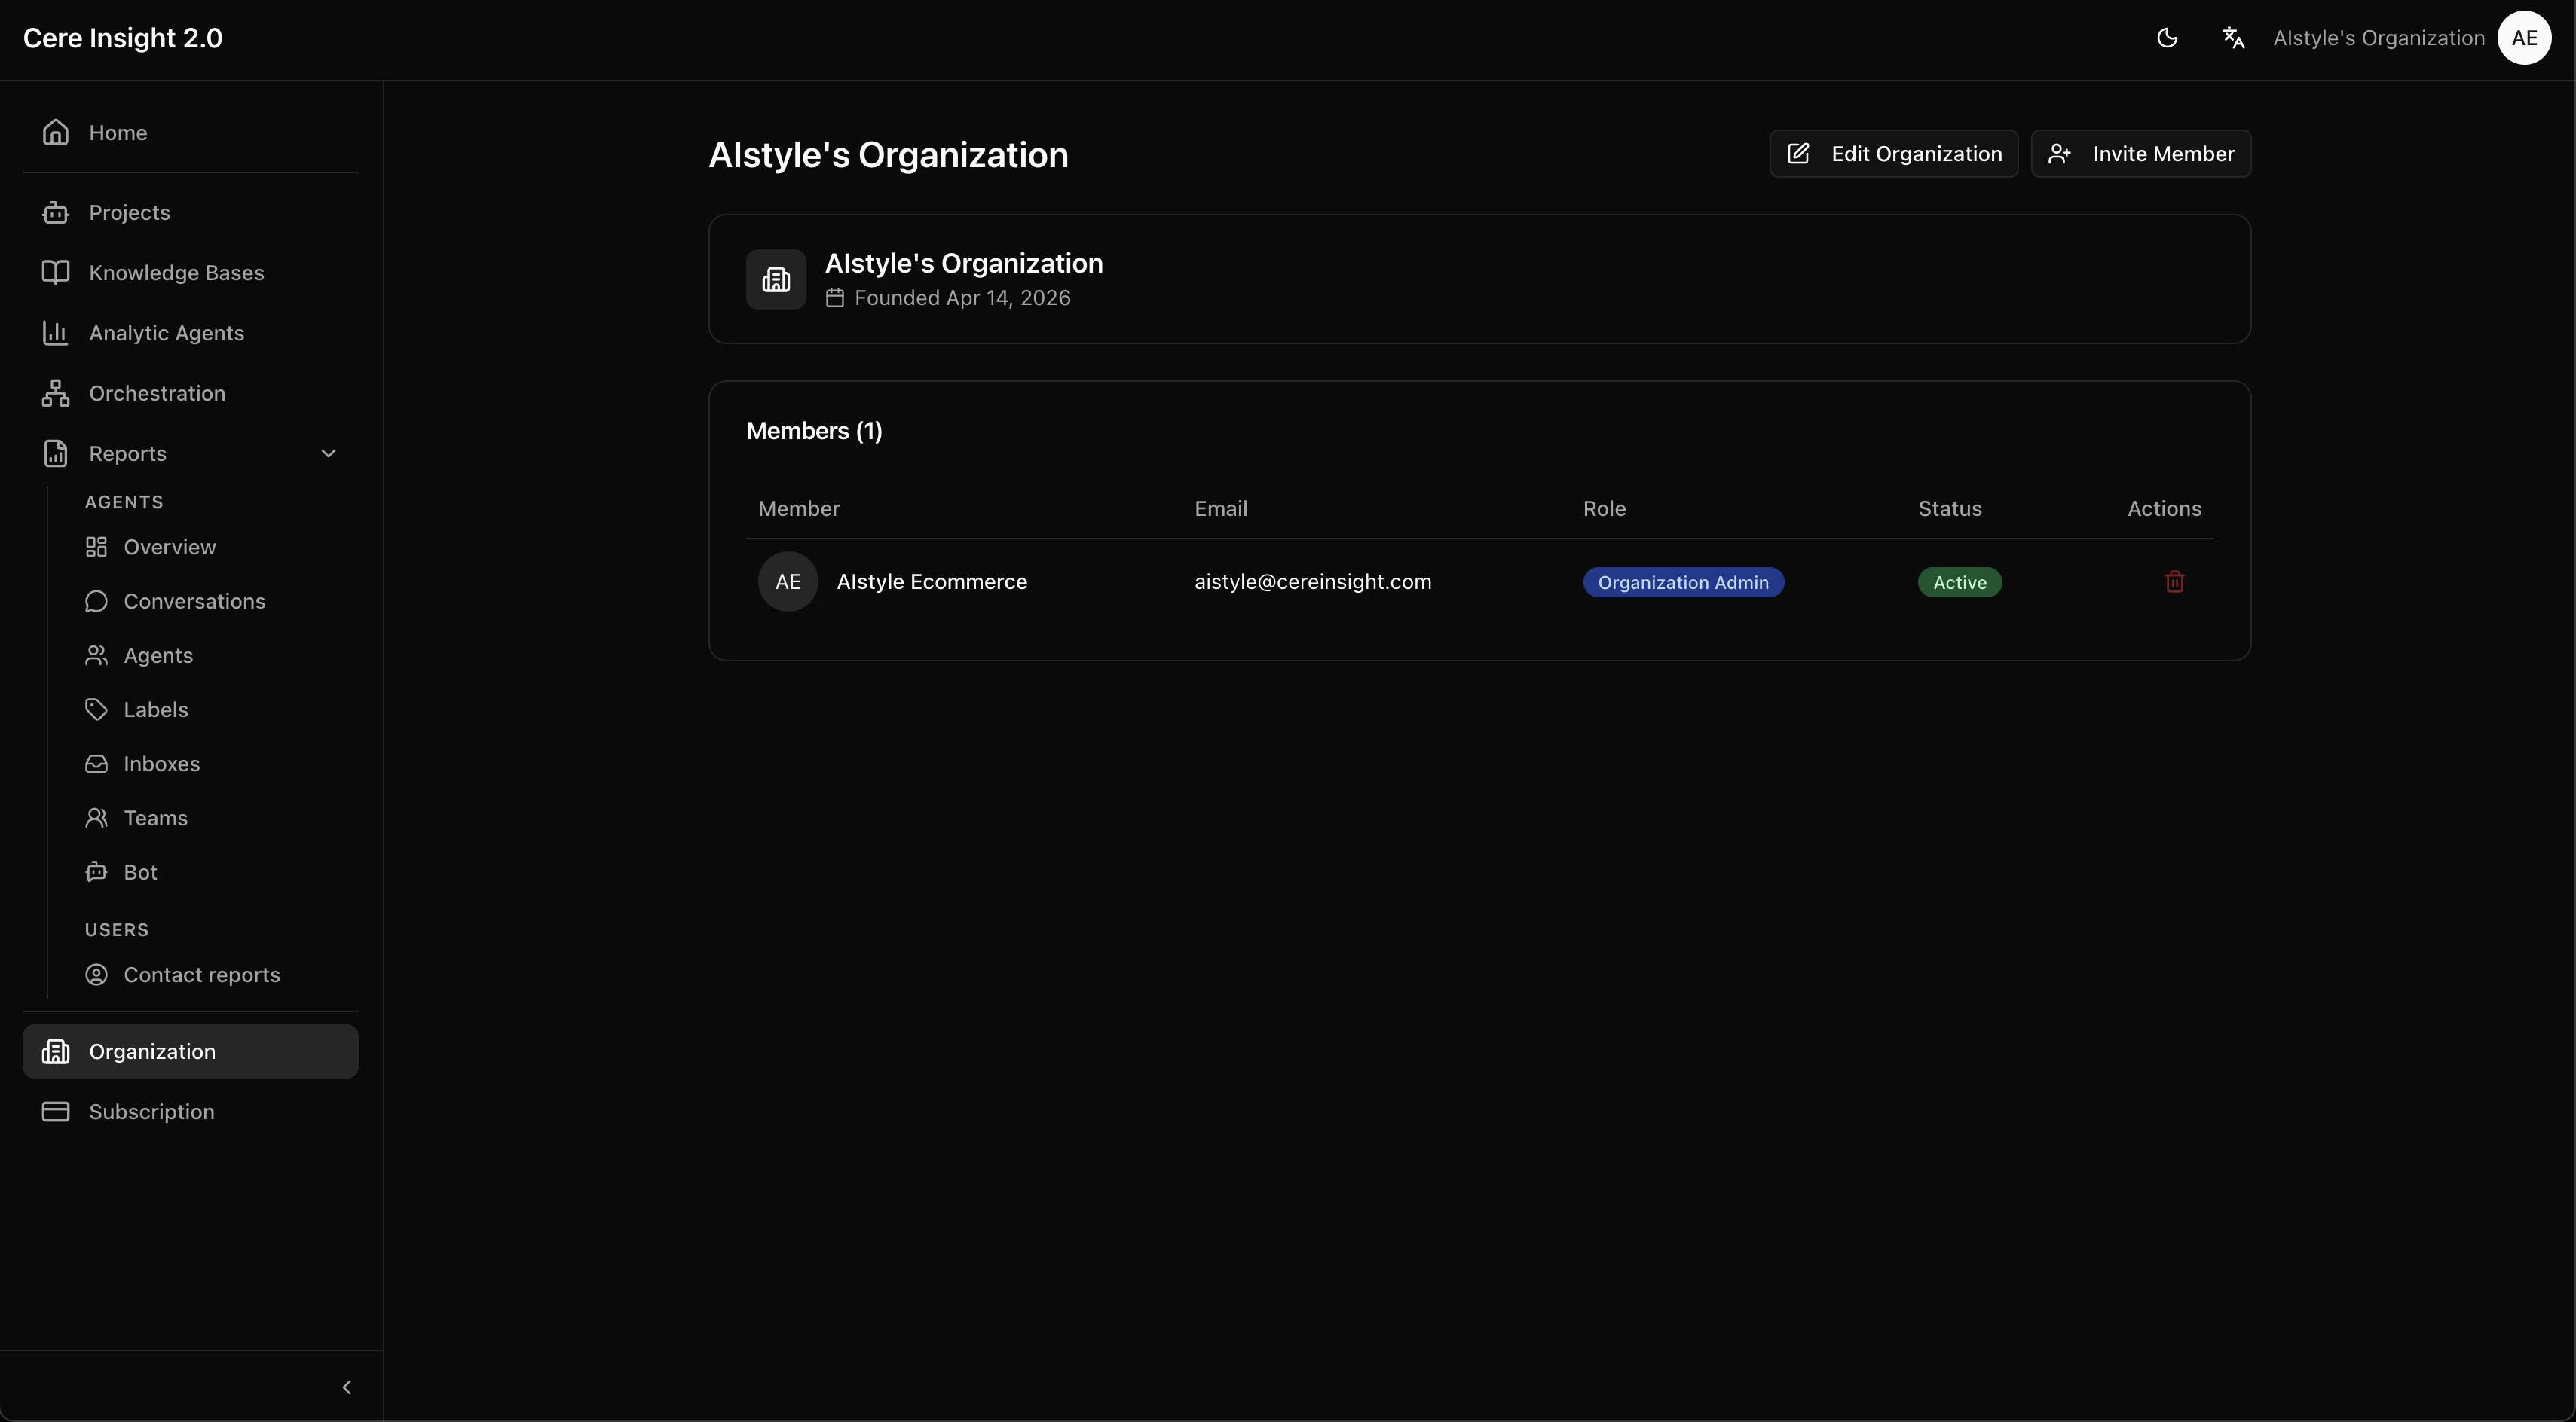Delete Alstyle Ecommerce via trash icon
This screenshot has width=2576, height=1422.
(x=2175, y=581)
